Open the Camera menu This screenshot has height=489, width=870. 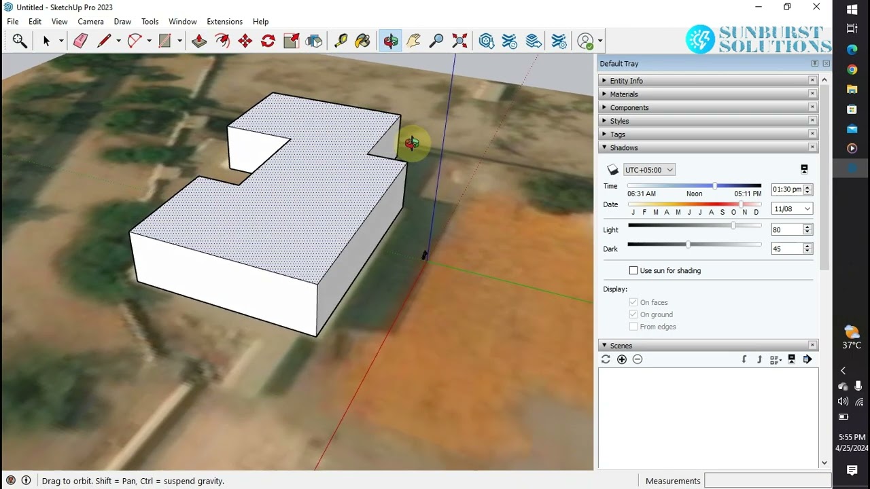(x=90, y=22)
